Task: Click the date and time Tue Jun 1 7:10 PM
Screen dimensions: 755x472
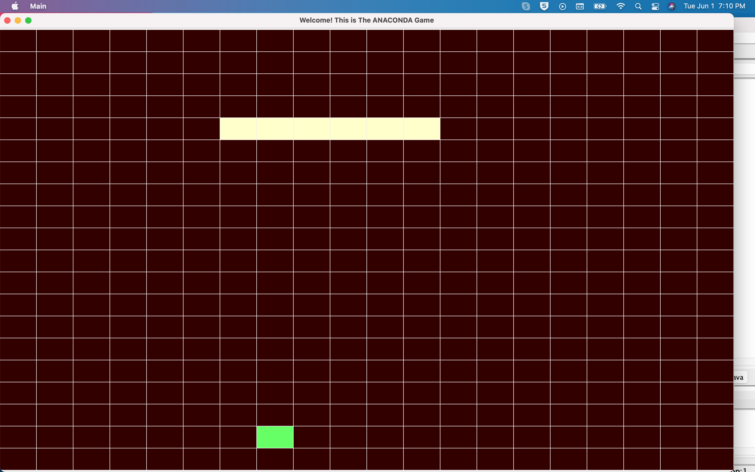Action: tap(714, 6)
